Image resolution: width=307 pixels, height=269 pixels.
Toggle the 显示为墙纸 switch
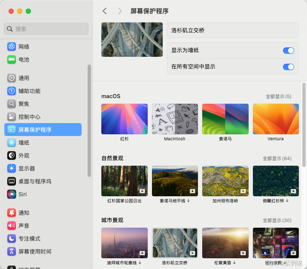[289, 51]
